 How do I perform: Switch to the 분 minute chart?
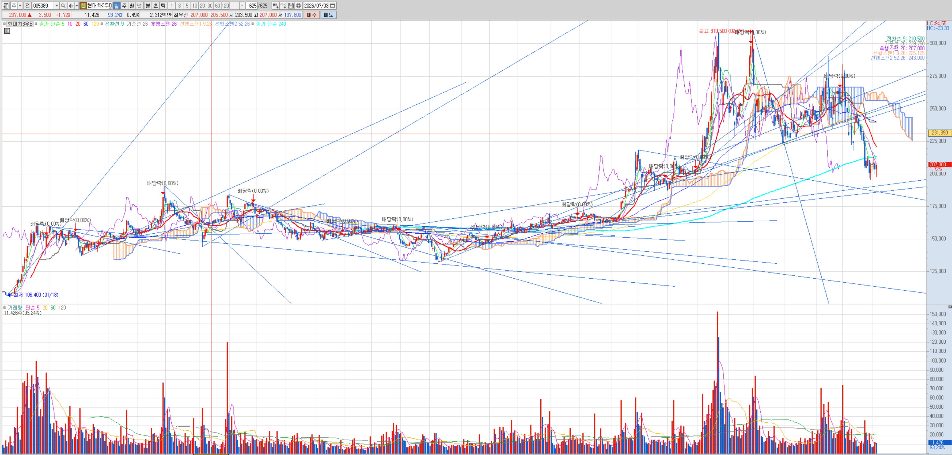tap(148, 6)
